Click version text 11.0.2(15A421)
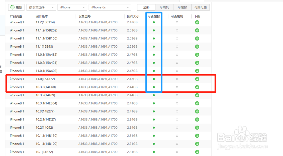 click(x=46, y=63)
